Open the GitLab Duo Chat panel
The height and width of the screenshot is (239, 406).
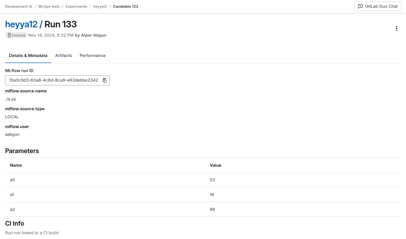coord(378,6)
